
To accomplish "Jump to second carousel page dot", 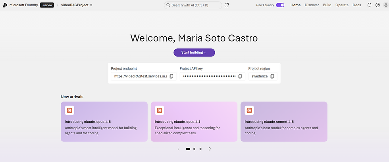I will pos(194,149).
